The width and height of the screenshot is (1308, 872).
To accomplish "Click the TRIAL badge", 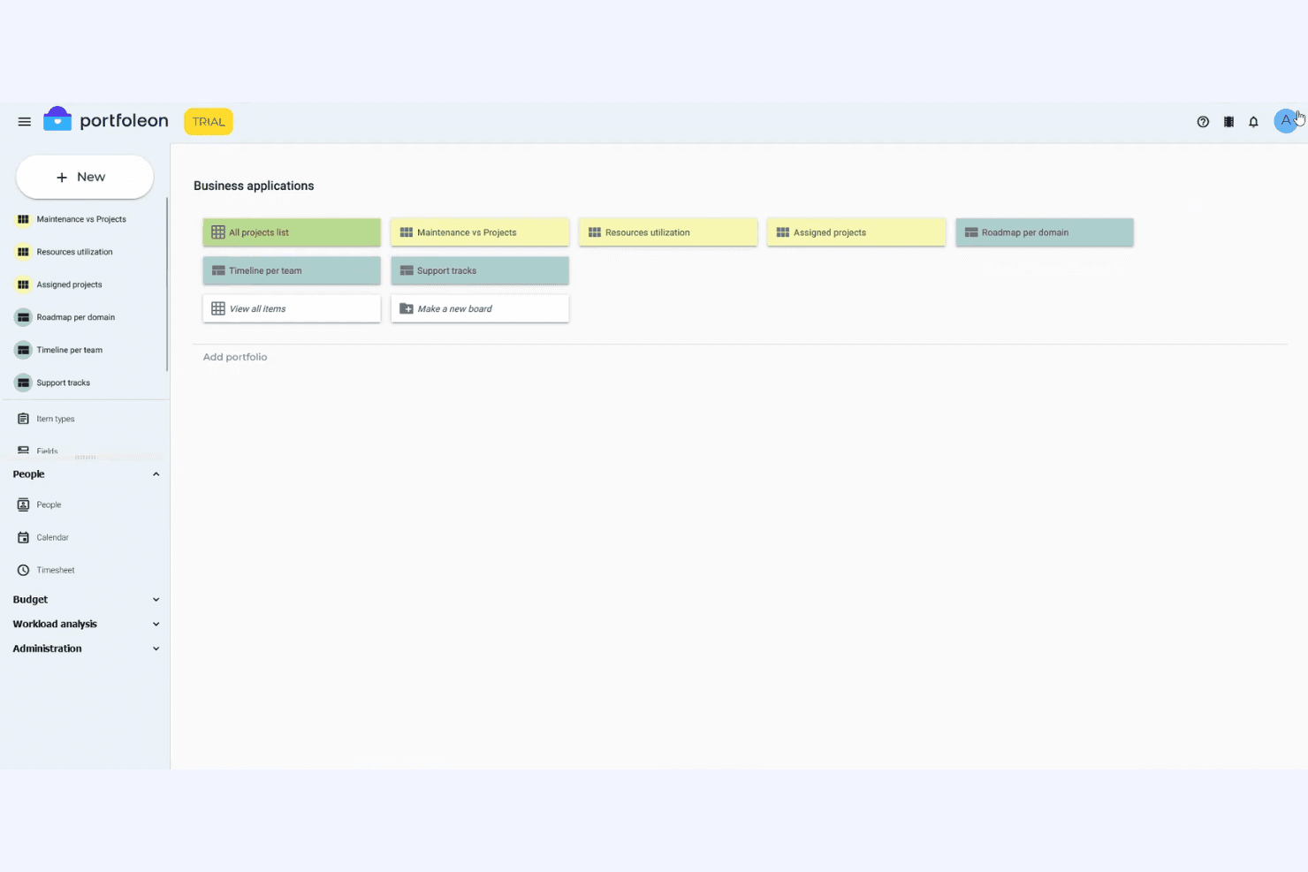I will (209, 122).
